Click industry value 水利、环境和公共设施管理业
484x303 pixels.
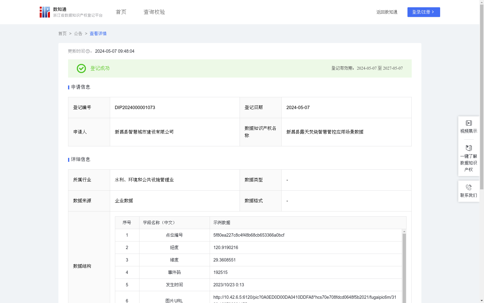click(x=144, y=180)
